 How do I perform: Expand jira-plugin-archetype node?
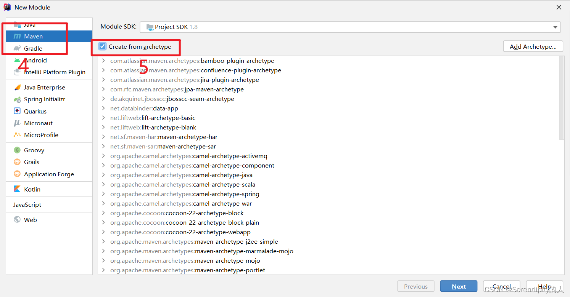click(103, 80)
